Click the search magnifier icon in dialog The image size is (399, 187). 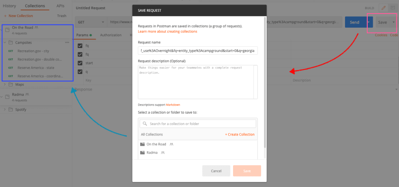145,124
